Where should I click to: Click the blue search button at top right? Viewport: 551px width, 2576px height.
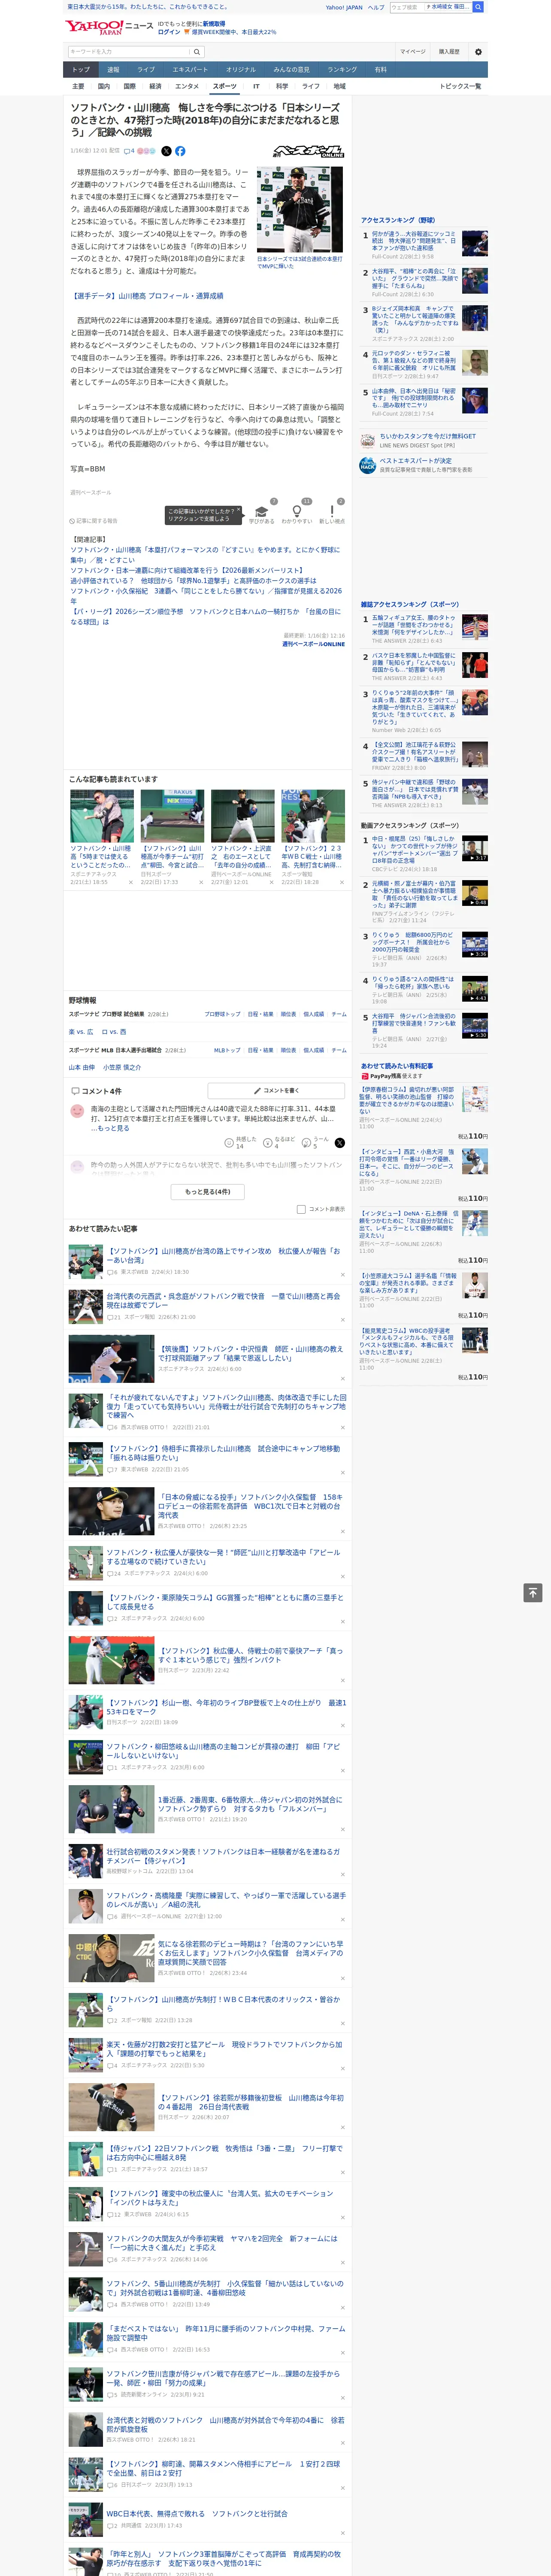[478, 7]
